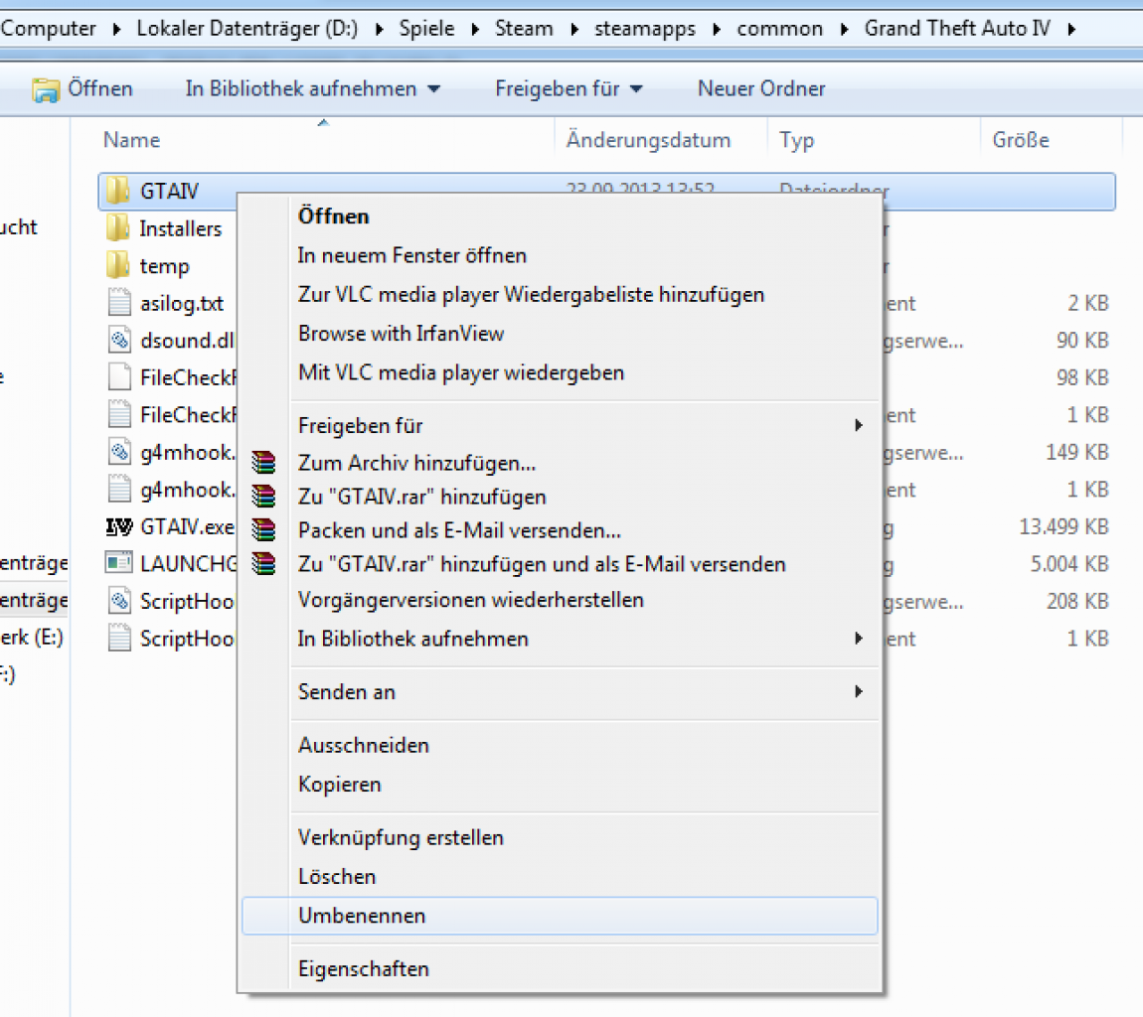
Task: Click the 13.499 KB size value
Action: point(1063,526)
